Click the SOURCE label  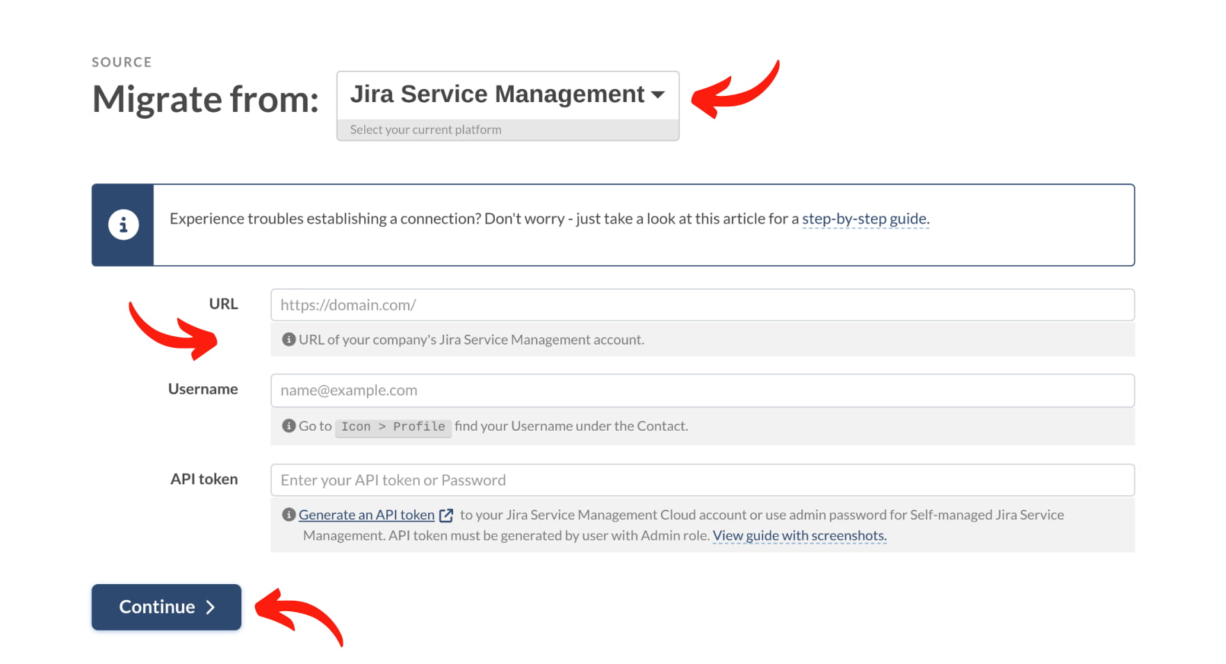click(x=122, y=62)
